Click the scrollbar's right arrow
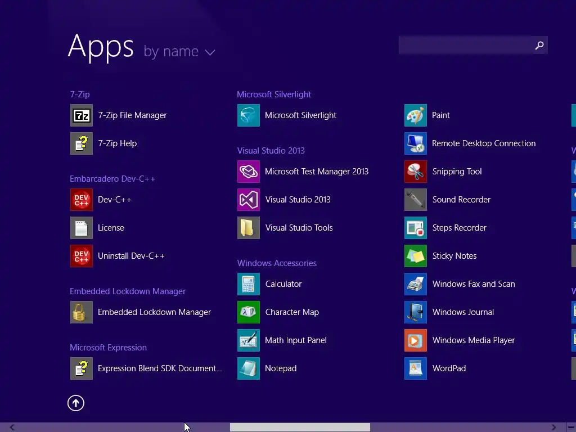This screenshot has height=432, width=576. tap(553, 427)
